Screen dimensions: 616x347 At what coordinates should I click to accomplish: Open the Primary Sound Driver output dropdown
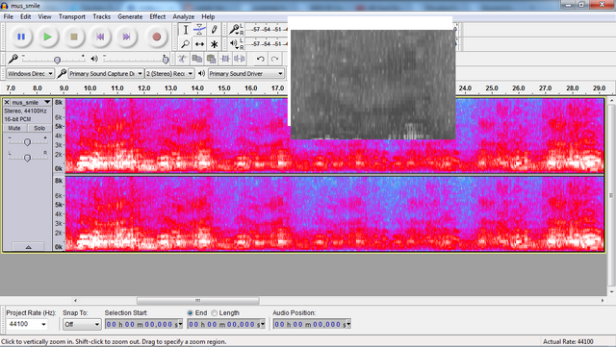tap(246, 73)
